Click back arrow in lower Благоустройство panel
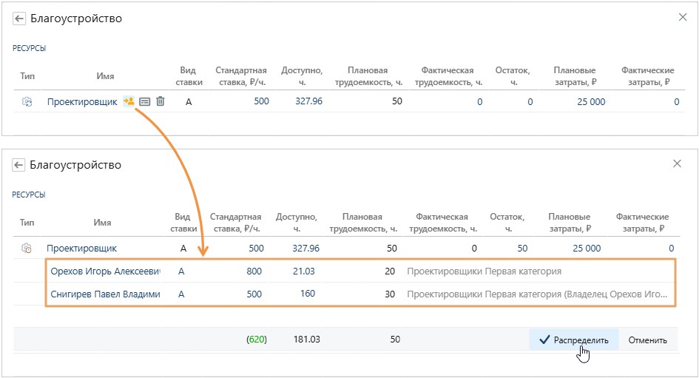 click(19, 165)
